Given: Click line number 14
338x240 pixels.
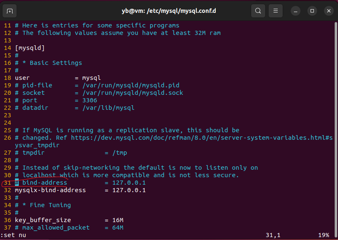Looking at the screenshot, I should click(x=7, y=48).
